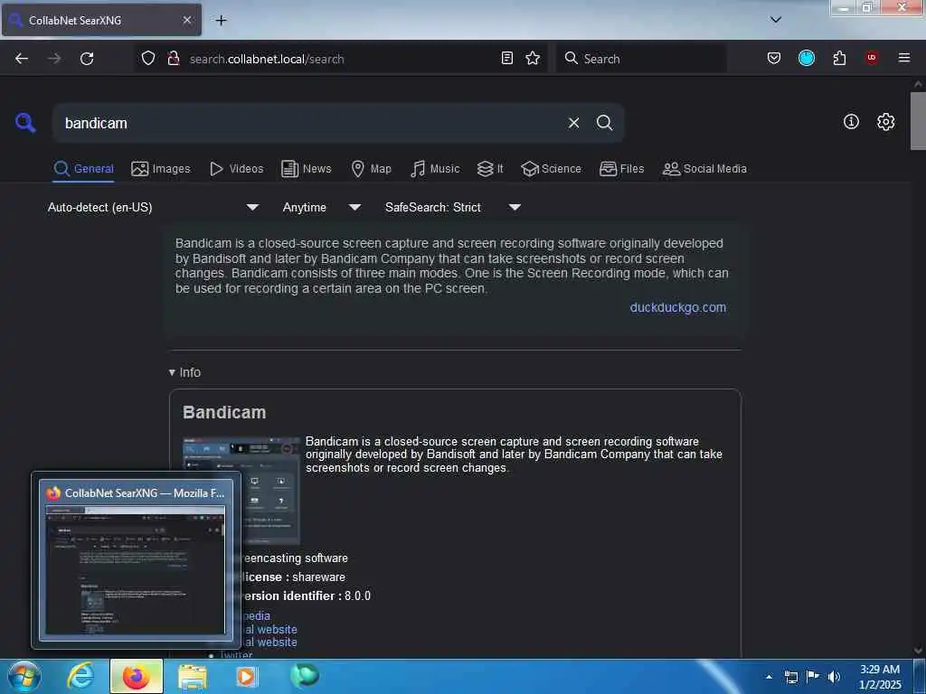
Task: Open Windows Explorer from taskbar
Action: tap(193, 677)
